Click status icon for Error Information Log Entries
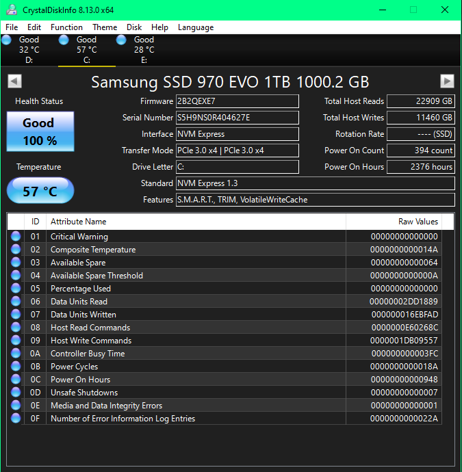Screen dimensions: 462x472 click(x=16, y=418)
